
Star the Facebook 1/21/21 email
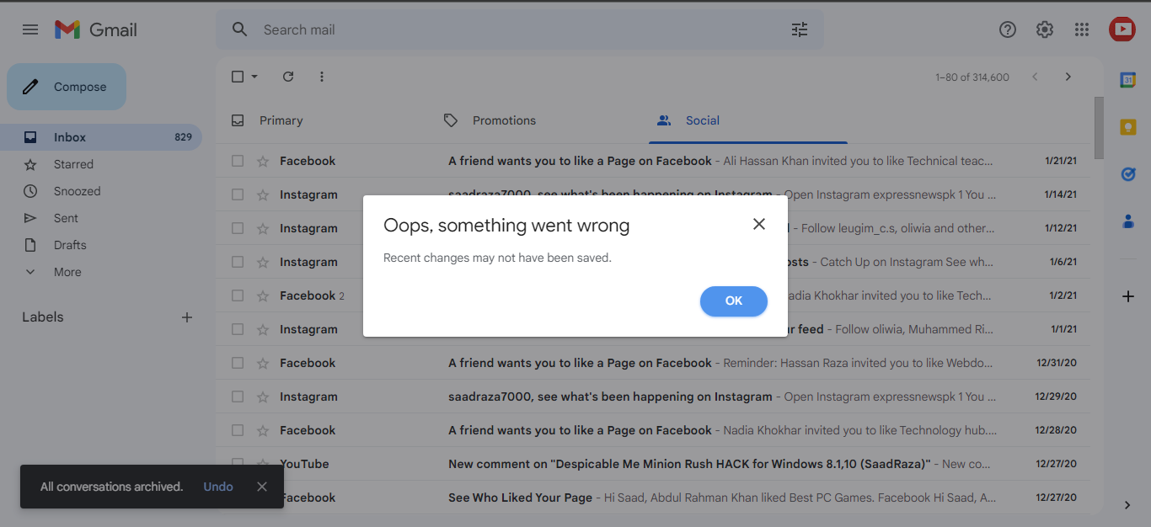[x=263, y=161]
